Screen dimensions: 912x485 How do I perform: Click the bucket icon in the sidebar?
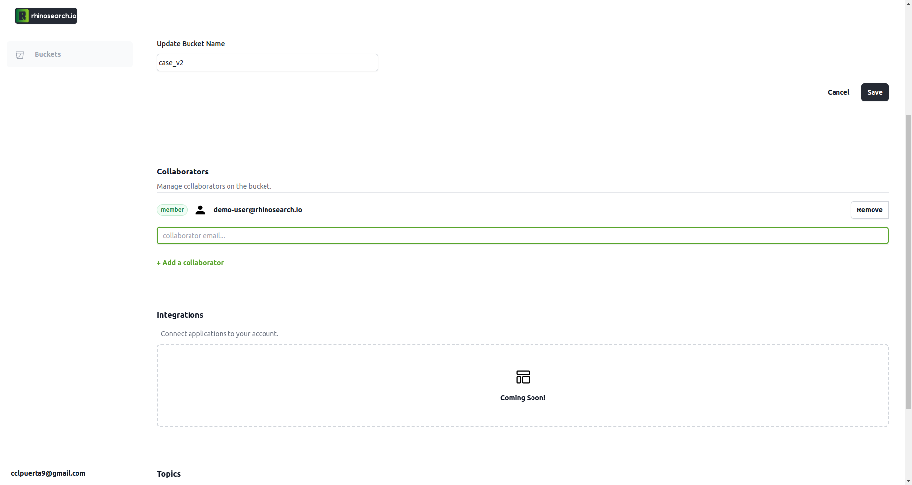coord(20,55)
